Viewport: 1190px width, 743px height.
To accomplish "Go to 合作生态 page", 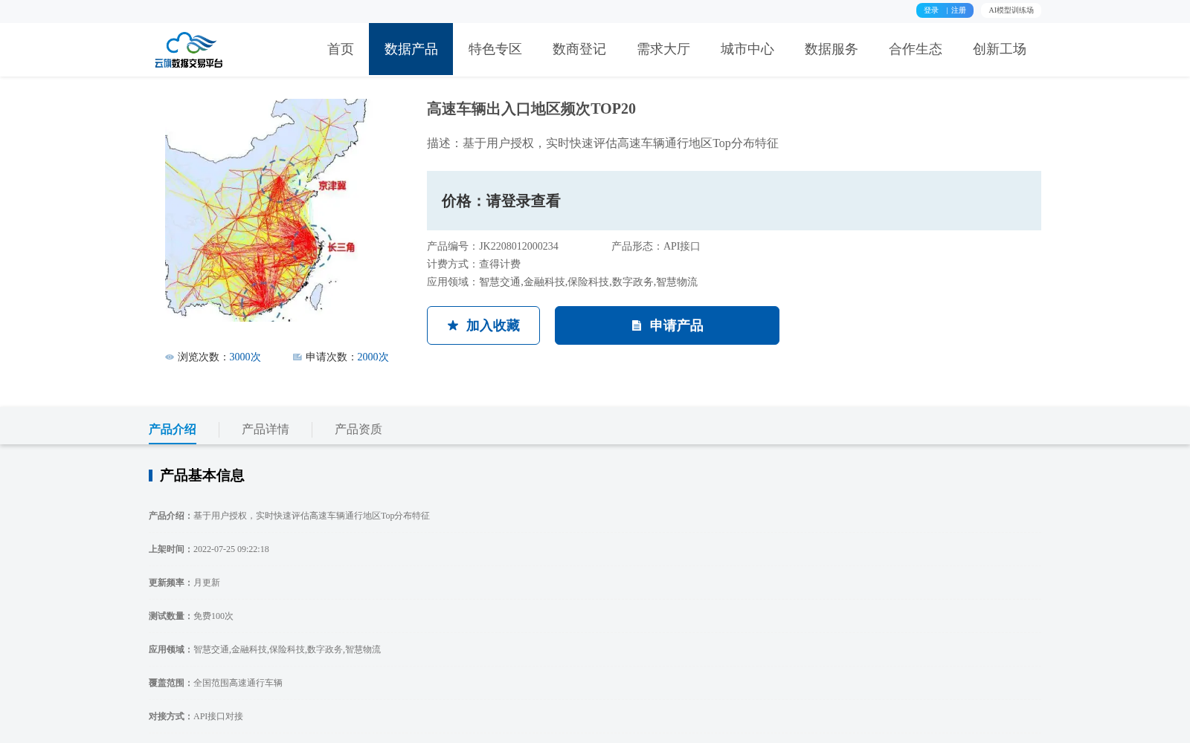I will point(916,49).
